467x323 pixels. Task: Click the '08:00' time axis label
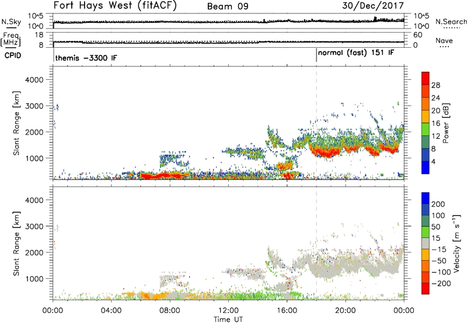tap(170, 311)
